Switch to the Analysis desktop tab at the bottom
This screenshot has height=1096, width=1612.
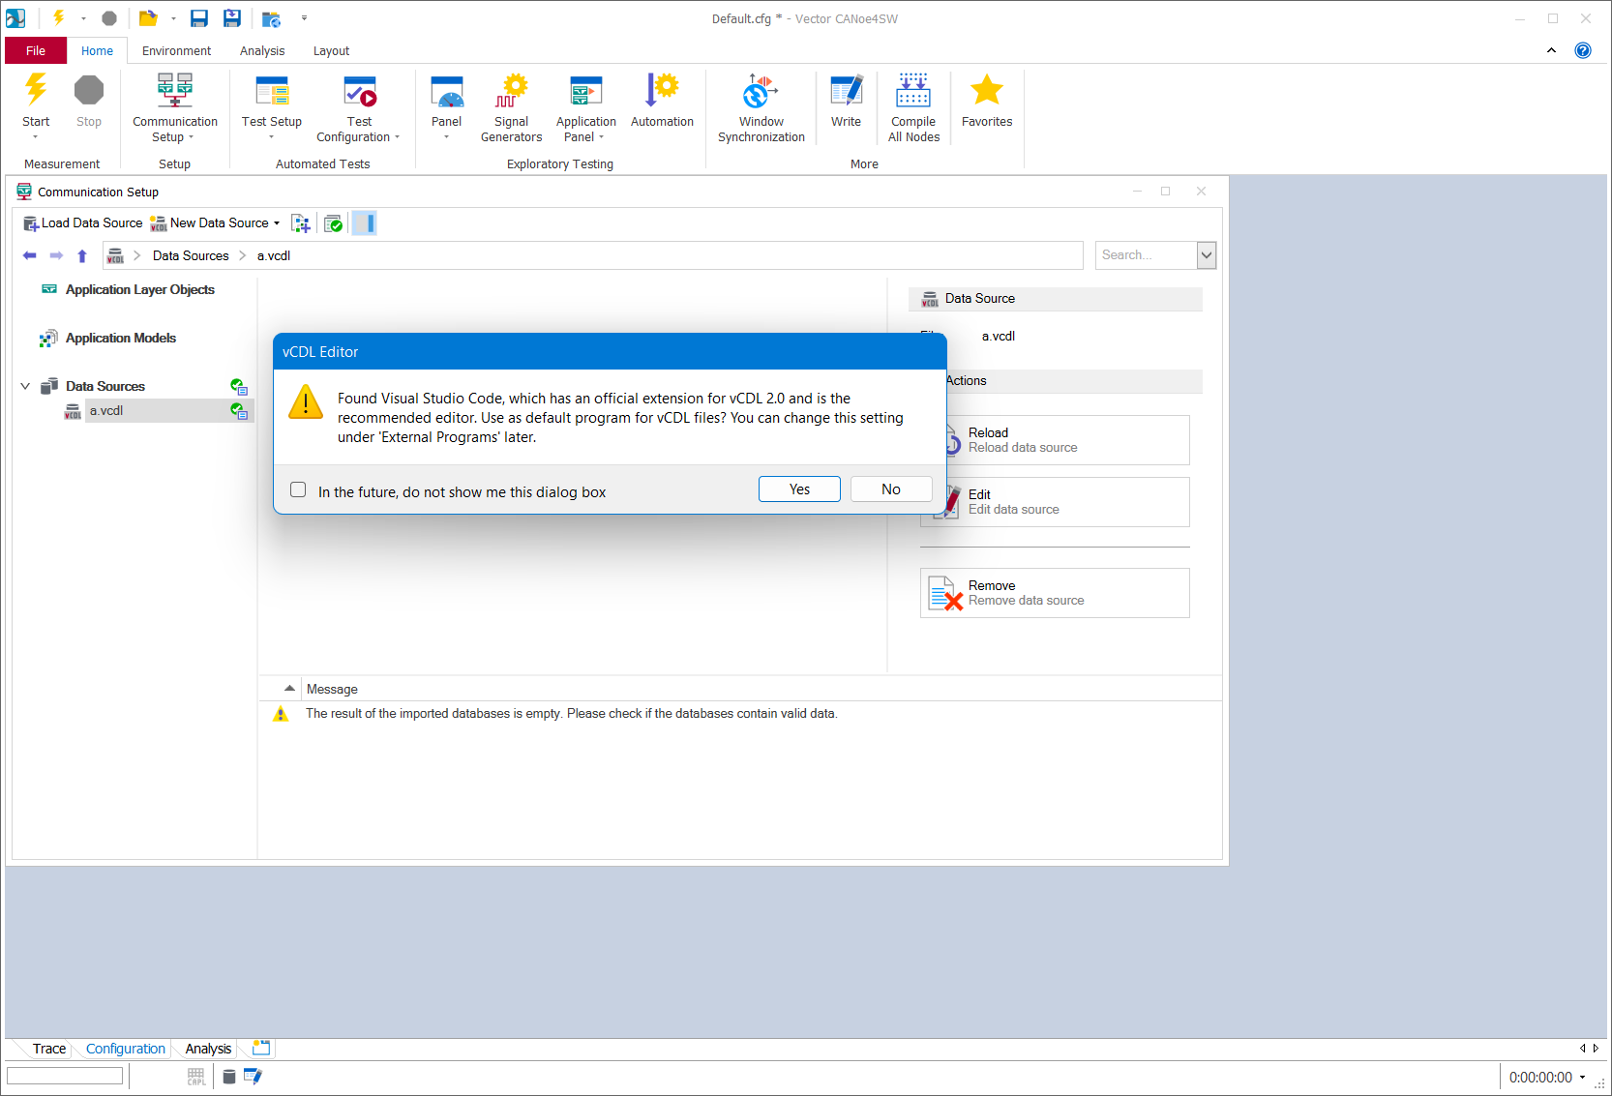pyautogui.click(x=208, y=1049)
